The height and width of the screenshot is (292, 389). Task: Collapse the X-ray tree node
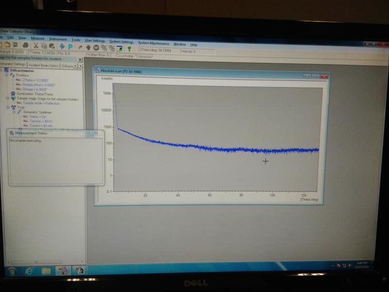click(7, 107)
